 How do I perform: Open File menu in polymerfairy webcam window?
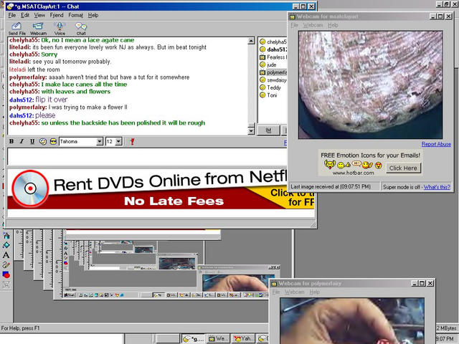pos(276,292)
